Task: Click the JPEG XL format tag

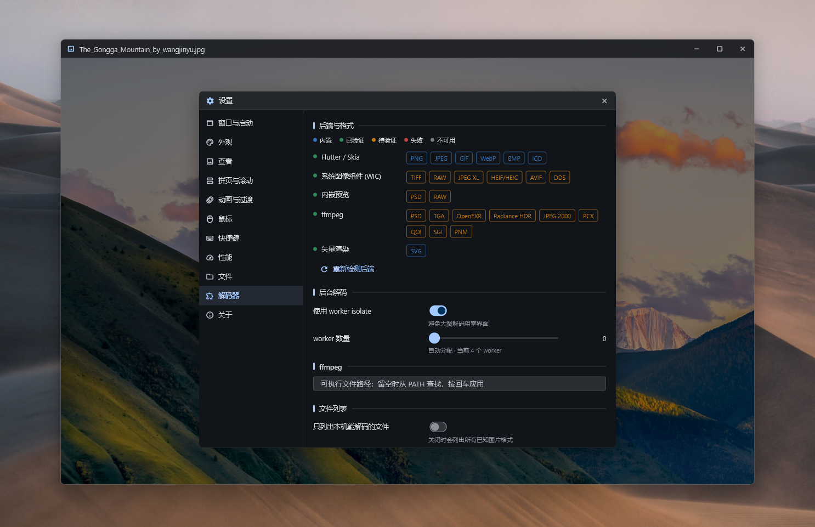Action: pyautogui.click(x=468, y=178)
